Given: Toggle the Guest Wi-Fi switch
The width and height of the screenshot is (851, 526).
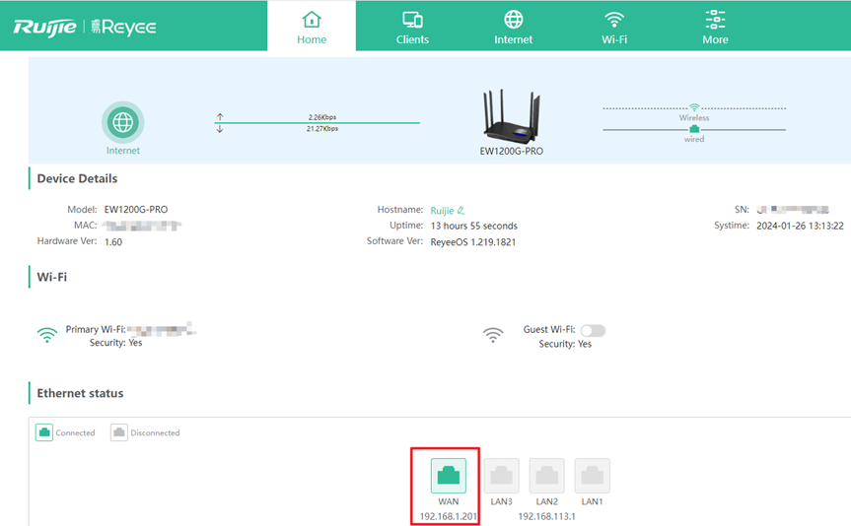Looking at the screenshot, I should pyautogui.click(x=593, y=330).
